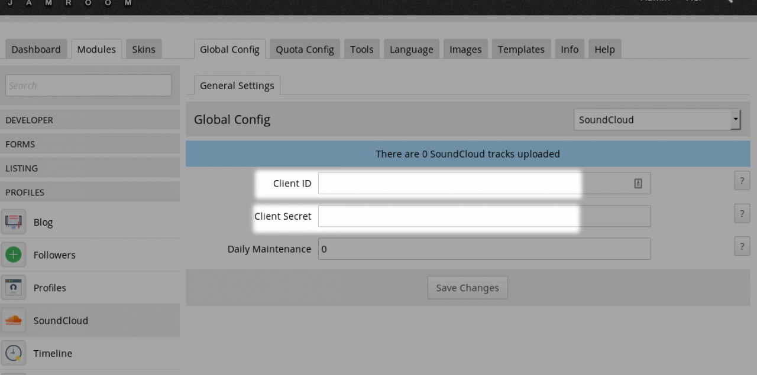Viewport: 757px width, 375px height.
Task: Expand the LISTING category
Action: [x=90, y=168]
